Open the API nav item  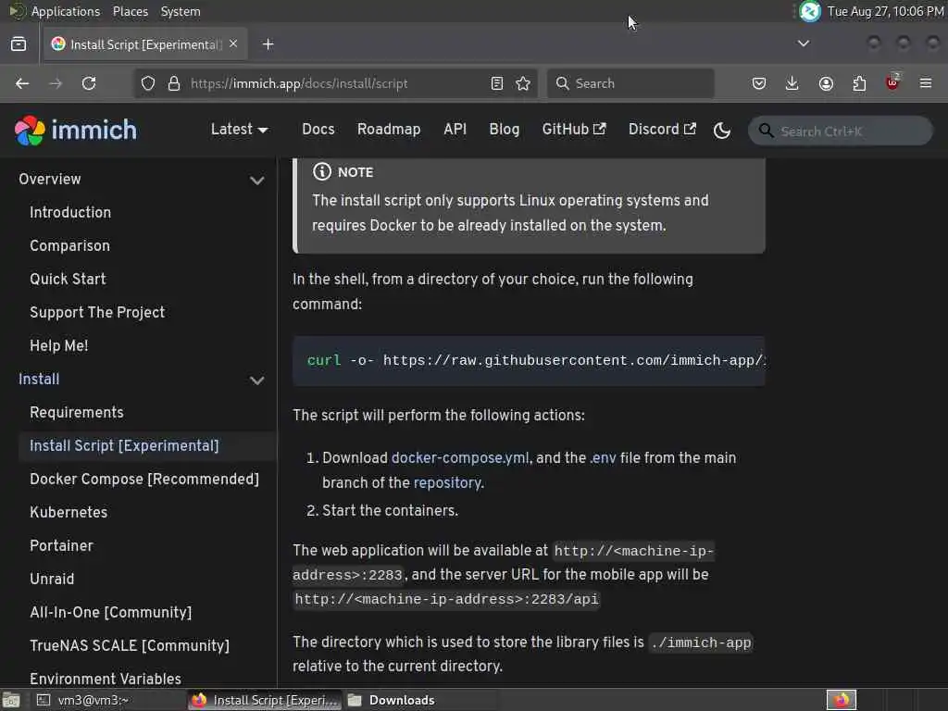pos(455,130)
